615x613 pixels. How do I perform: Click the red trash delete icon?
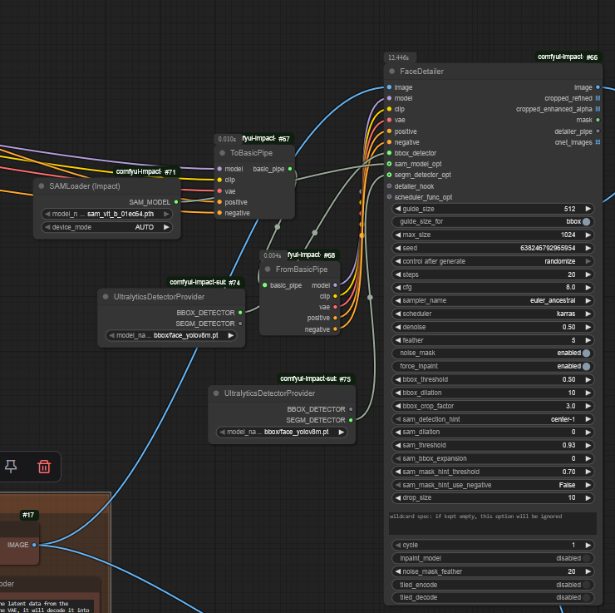point(44,467)
